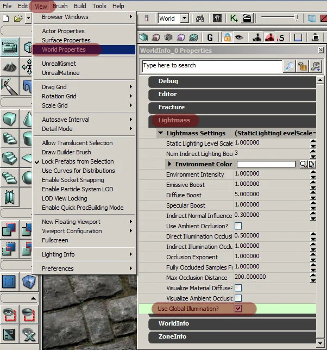Viewport: 327px width, 350px height.
Task: Expand the Environment Color property
Action: tap(169, 164)
